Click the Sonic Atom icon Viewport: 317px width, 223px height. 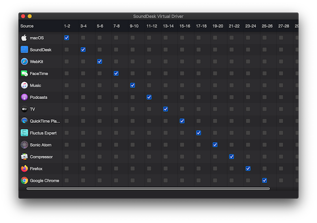pos(24,145)
